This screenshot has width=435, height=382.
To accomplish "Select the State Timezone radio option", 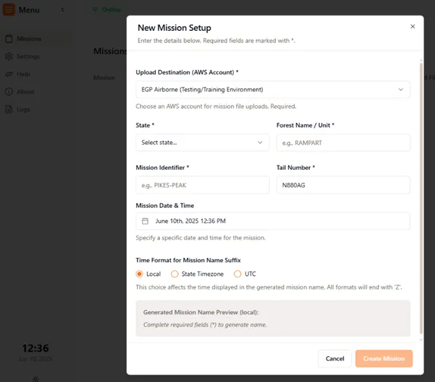I will pos(175,274).
